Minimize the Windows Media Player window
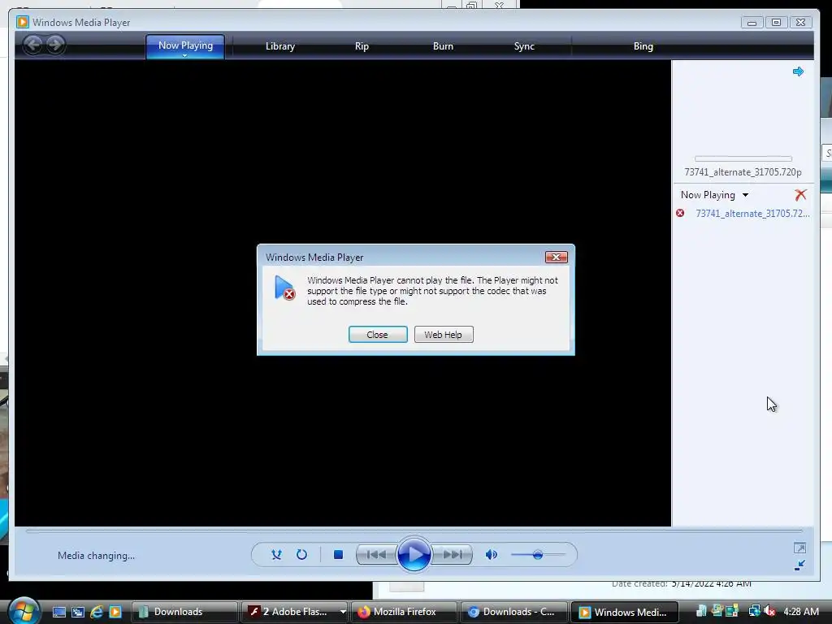The image size is (832, 624). coord(752,22)
